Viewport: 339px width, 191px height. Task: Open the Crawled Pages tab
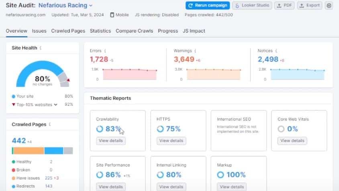(x=68, y=31)
